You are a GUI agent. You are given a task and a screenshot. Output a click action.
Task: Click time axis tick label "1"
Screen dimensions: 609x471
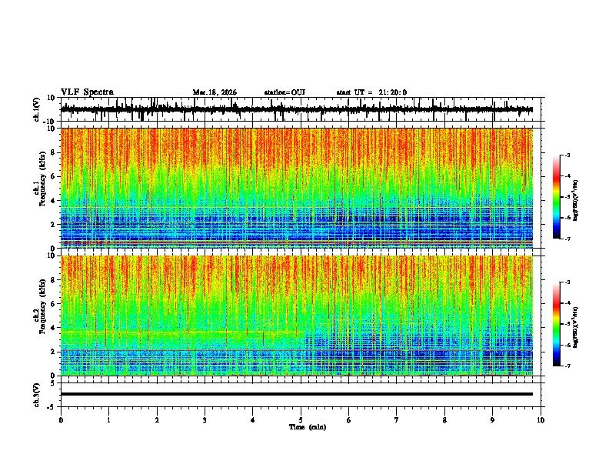pos(108,420)
